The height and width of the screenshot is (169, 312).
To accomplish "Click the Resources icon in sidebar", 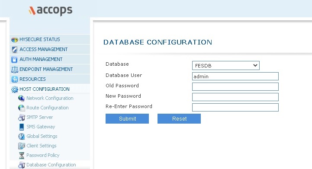I will [x=15, y=80].
